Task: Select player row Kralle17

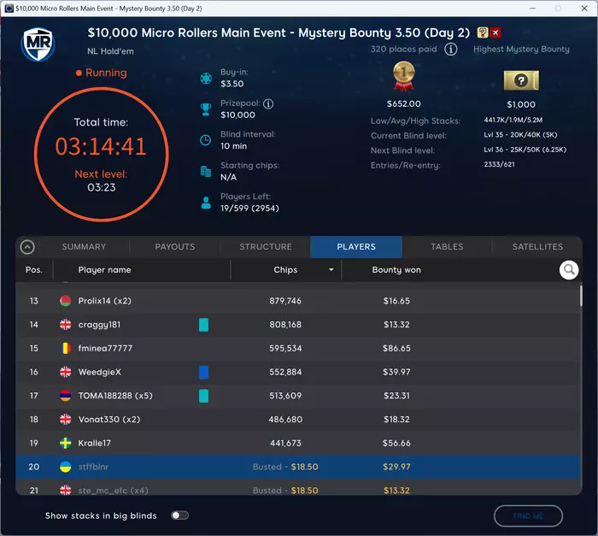Action: 297,443
